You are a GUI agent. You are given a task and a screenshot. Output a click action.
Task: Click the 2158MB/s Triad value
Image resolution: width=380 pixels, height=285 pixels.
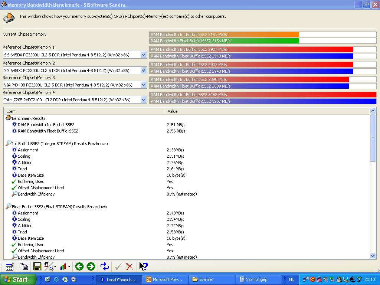pos(176,232)
